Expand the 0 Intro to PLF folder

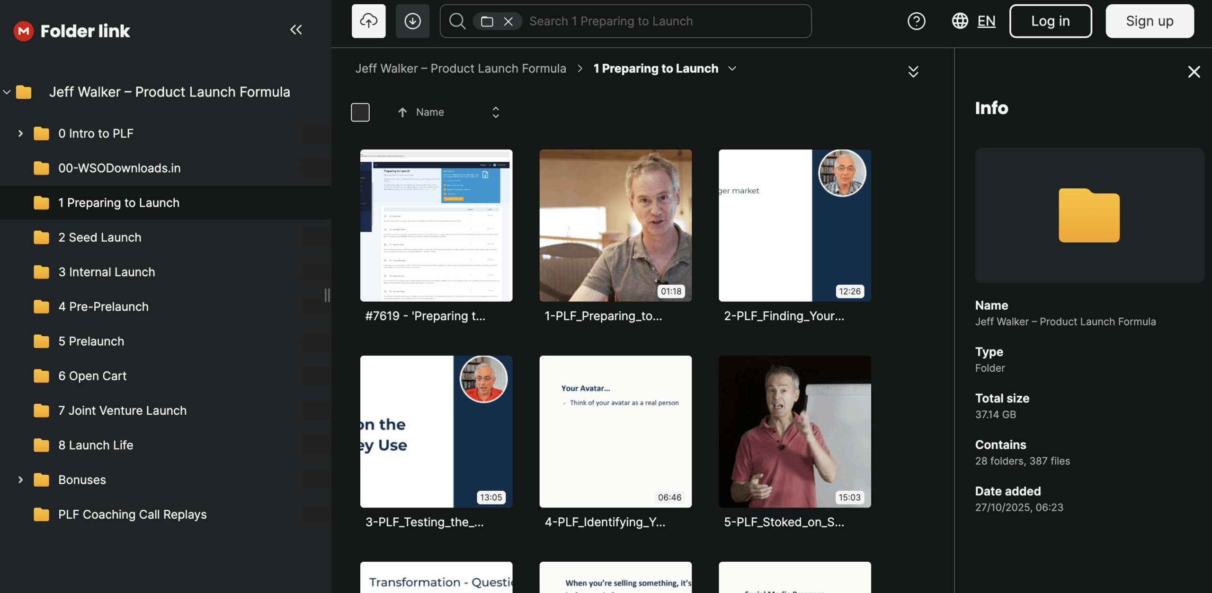pos(20,134)
